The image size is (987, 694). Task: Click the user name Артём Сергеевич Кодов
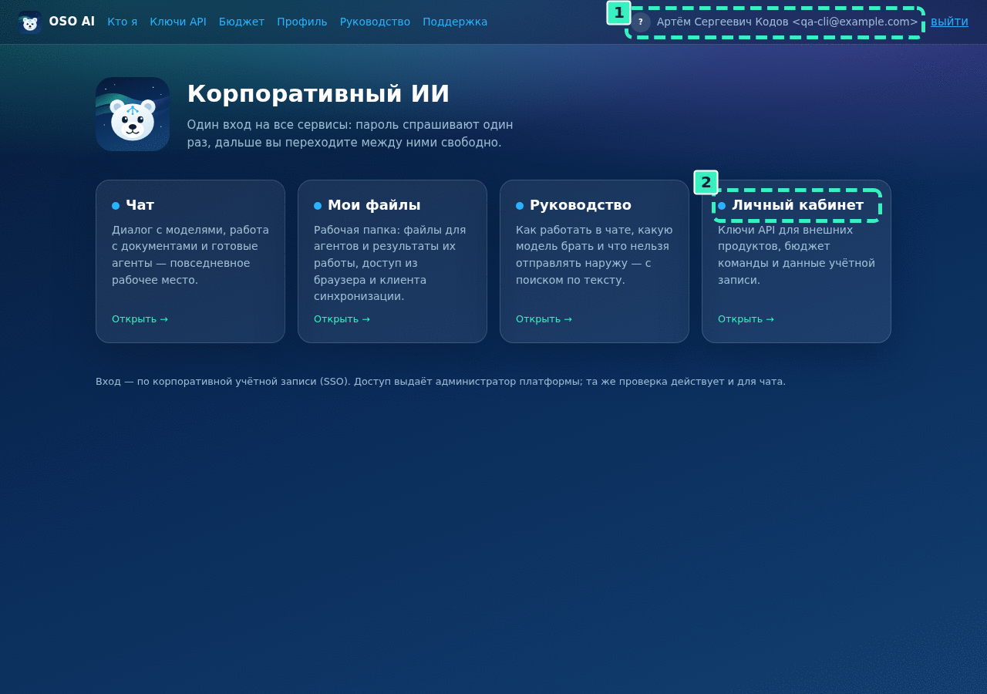[x=723, y=22]
